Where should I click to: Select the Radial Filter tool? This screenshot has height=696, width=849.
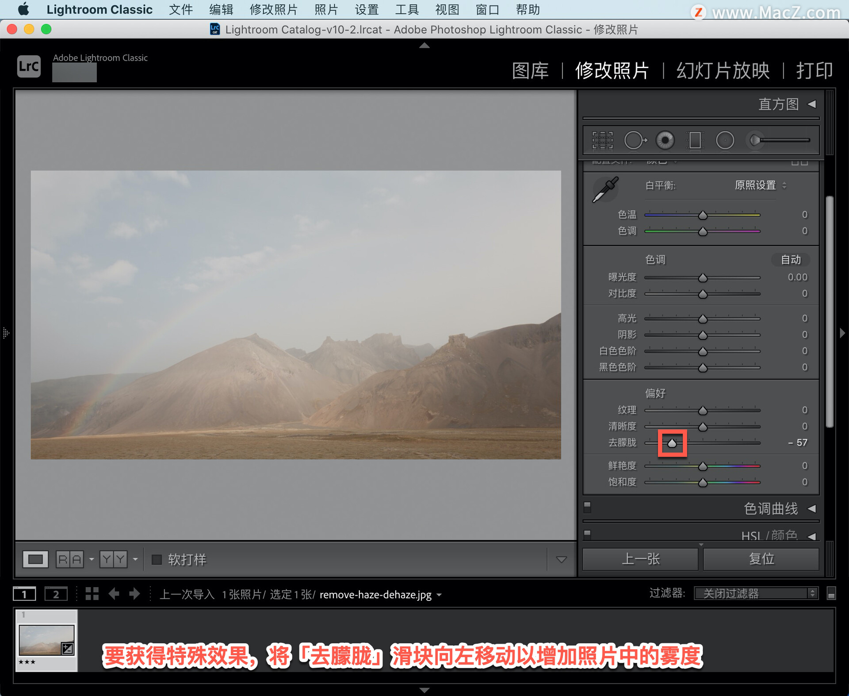point(725,140)
